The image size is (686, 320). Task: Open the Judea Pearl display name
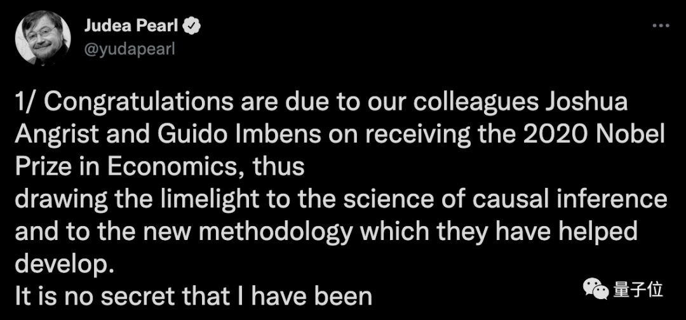click(130, 26)
